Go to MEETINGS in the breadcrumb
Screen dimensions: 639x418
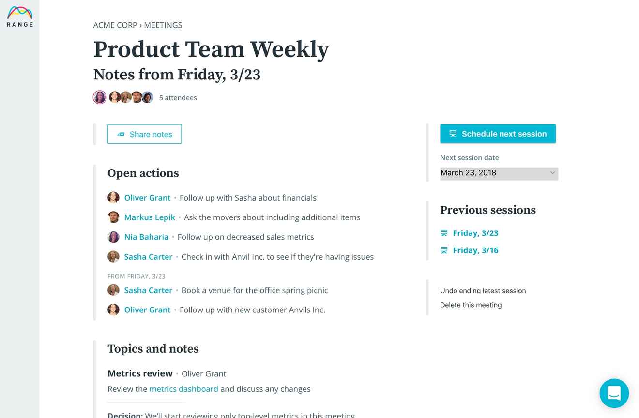[x=163, y=25]
